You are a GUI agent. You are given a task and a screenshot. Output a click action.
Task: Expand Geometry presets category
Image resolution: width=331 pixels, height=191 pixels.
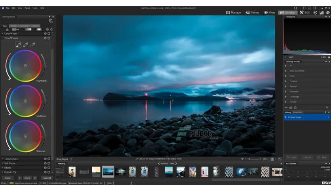(x=286, y=92)
